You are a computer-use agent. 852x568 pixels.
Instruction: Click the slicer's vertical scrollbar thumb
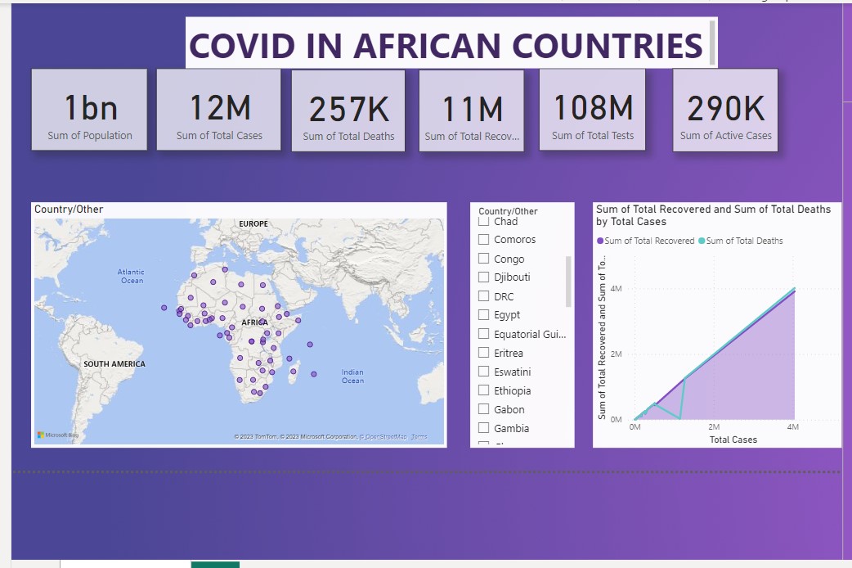(568, 281)
